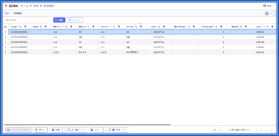The height and width of the screenshot is (136, 279).
Task: Filter the 納入先名 column
Action: 141,27
